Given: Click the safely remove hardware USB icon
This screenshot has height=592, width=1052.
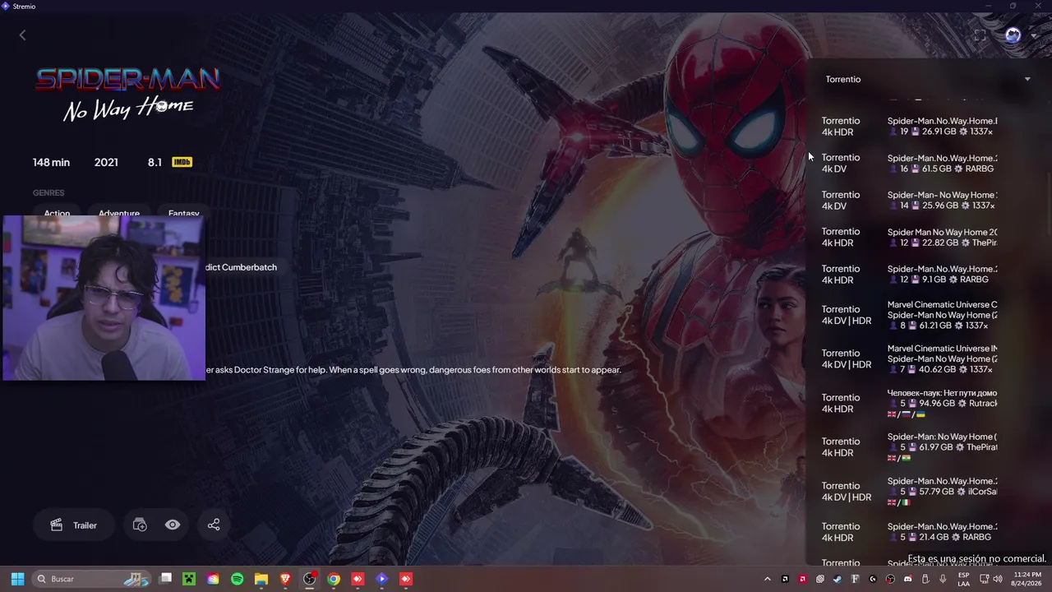Looking at the screenshot, I should pos(925,579).
